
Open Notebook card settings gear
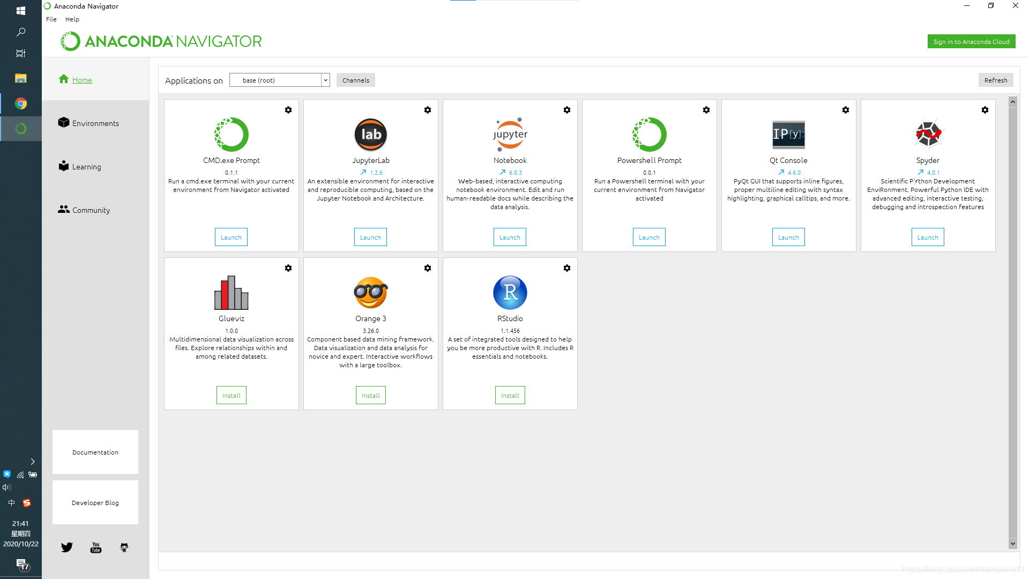pyautogui.click(x=567, y=110)
